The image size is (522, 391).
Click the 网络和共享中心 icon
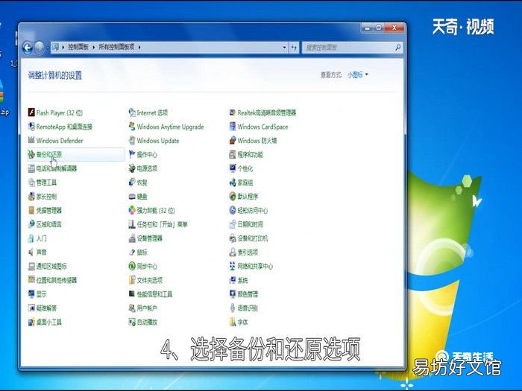pos(233,266)
